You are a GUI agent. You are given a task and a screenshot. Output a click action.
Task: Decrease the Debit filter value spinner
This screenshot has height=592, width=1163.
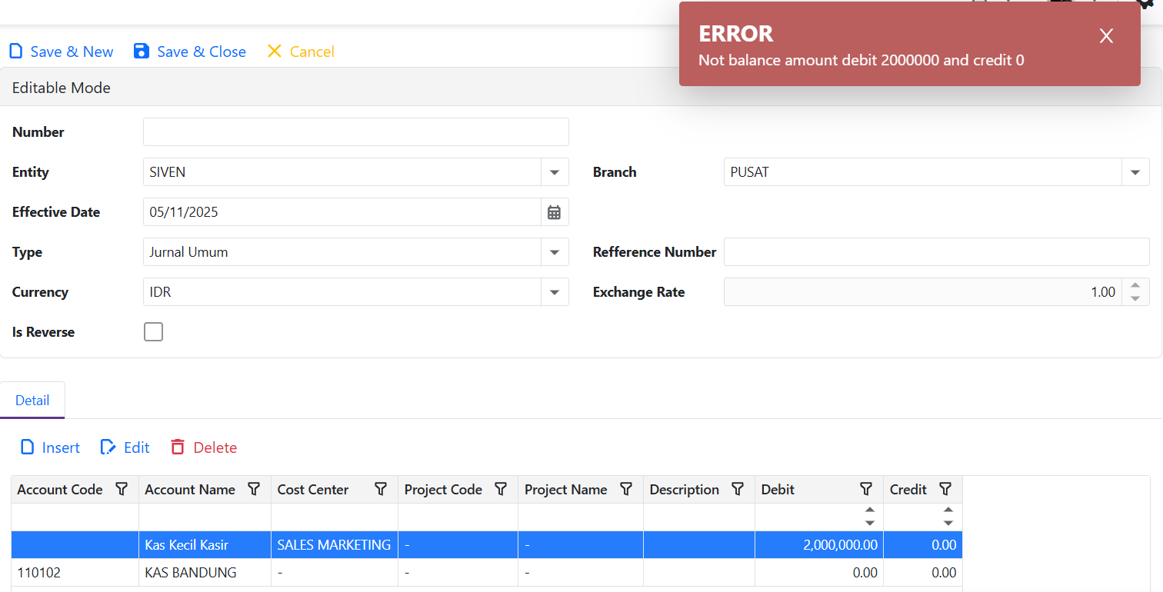point(870,524)
